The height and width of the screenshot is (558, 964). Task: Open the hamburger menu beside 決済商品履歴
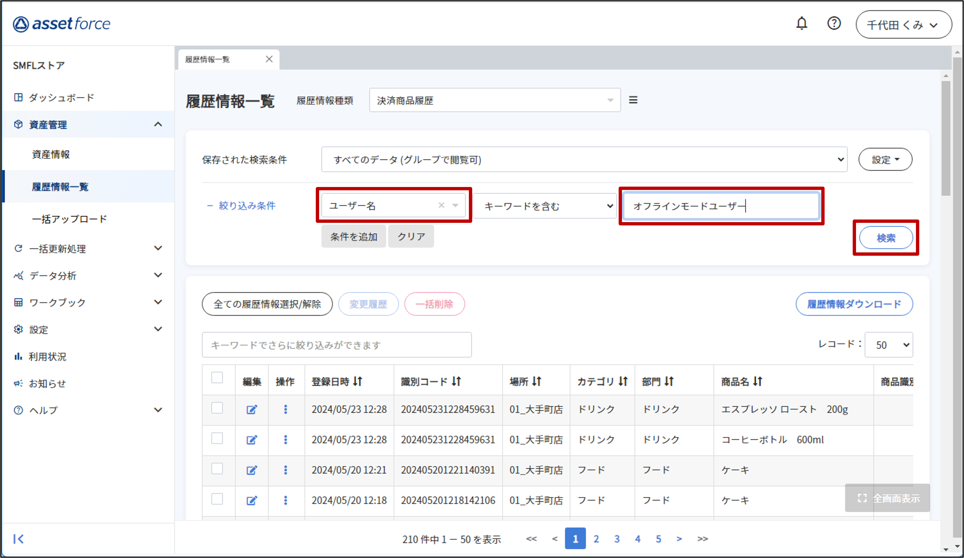coord(633,100)
